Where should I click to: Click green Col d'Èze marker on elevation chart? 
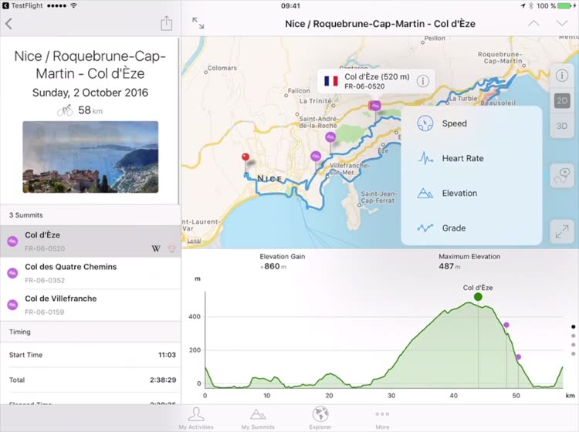pyautogui.click(x=478, y=296)
